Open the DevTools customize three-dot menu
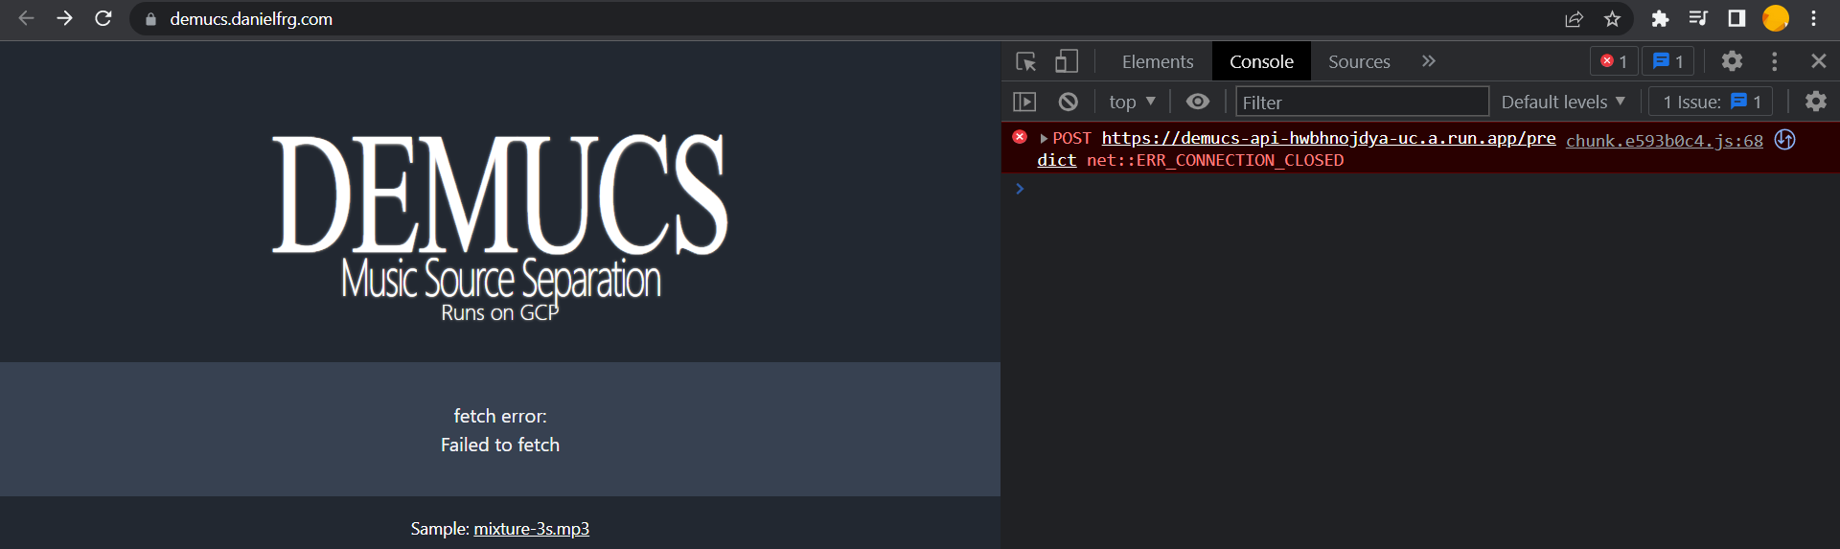The height and width of the screenshot is (549, 1840). (1775, 61)
